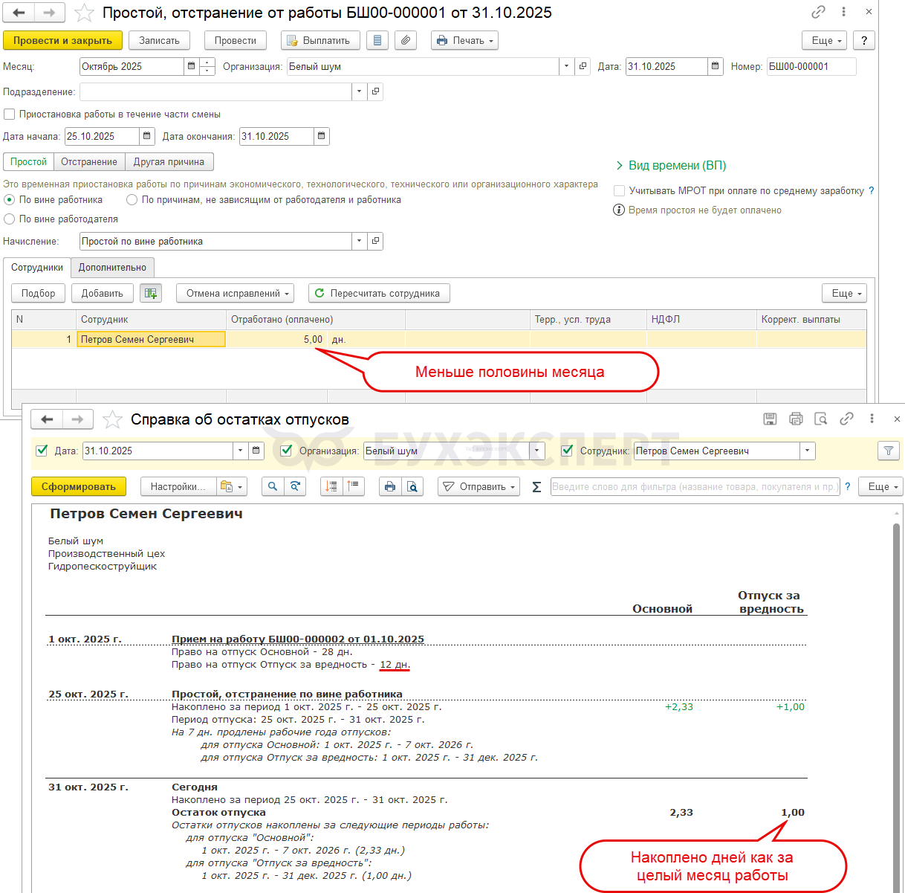Image resolution: width=905 pixels, height=893 pixels.
Task: Switch to the Дополнительно tab
Action: click(112, 268)
